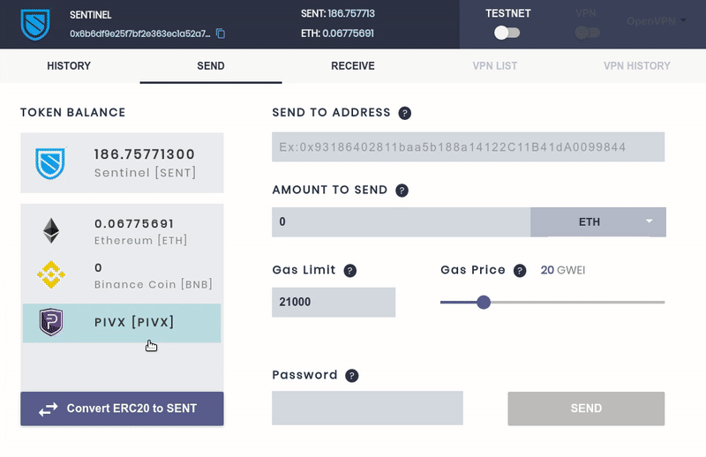Show Gas Limit help tooltip icon
The height and width of the screenshot is (457, 706).
[x=349, y=271]
